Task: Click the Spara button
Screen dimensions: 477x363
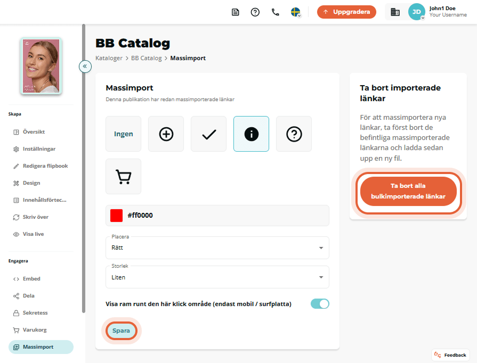Action: coord(122,331)
